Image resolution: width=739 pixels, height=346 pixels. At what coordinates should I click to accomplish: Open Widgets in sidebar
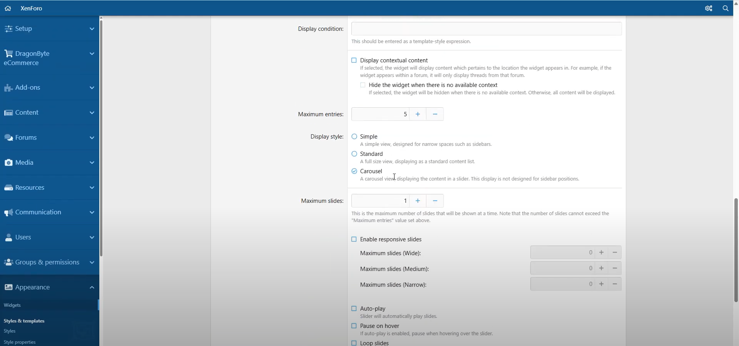click(x=12, y=305)
